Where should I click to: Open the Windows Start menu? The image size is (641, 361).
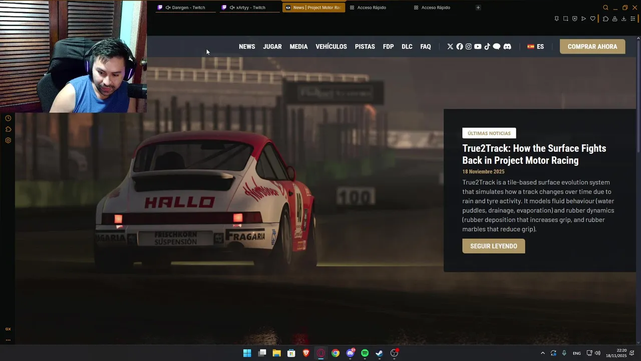point(247,353)
